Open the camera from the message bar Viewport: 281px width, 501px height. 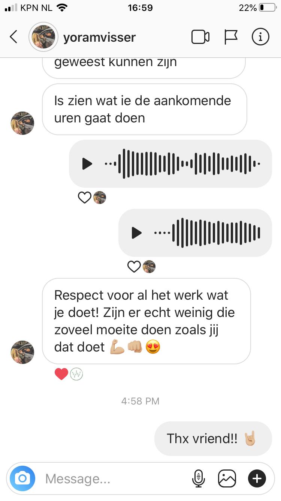click(x=22, y=478)
